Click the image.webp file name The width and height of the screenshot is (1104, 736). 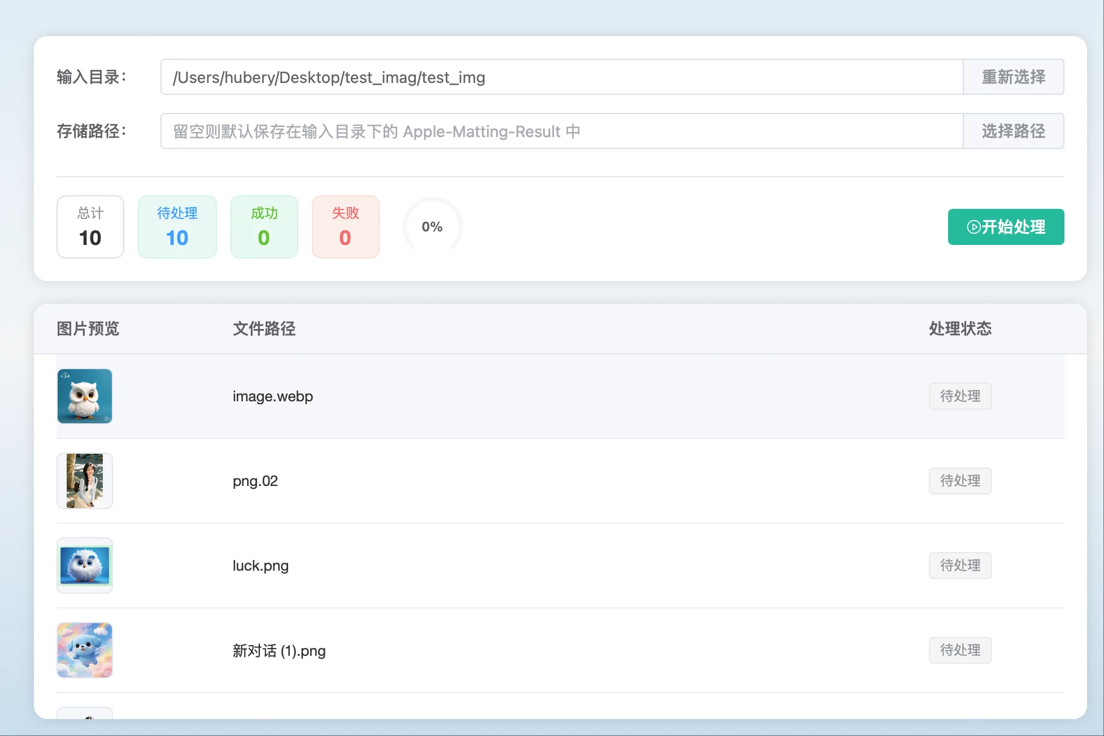(273, 396)
